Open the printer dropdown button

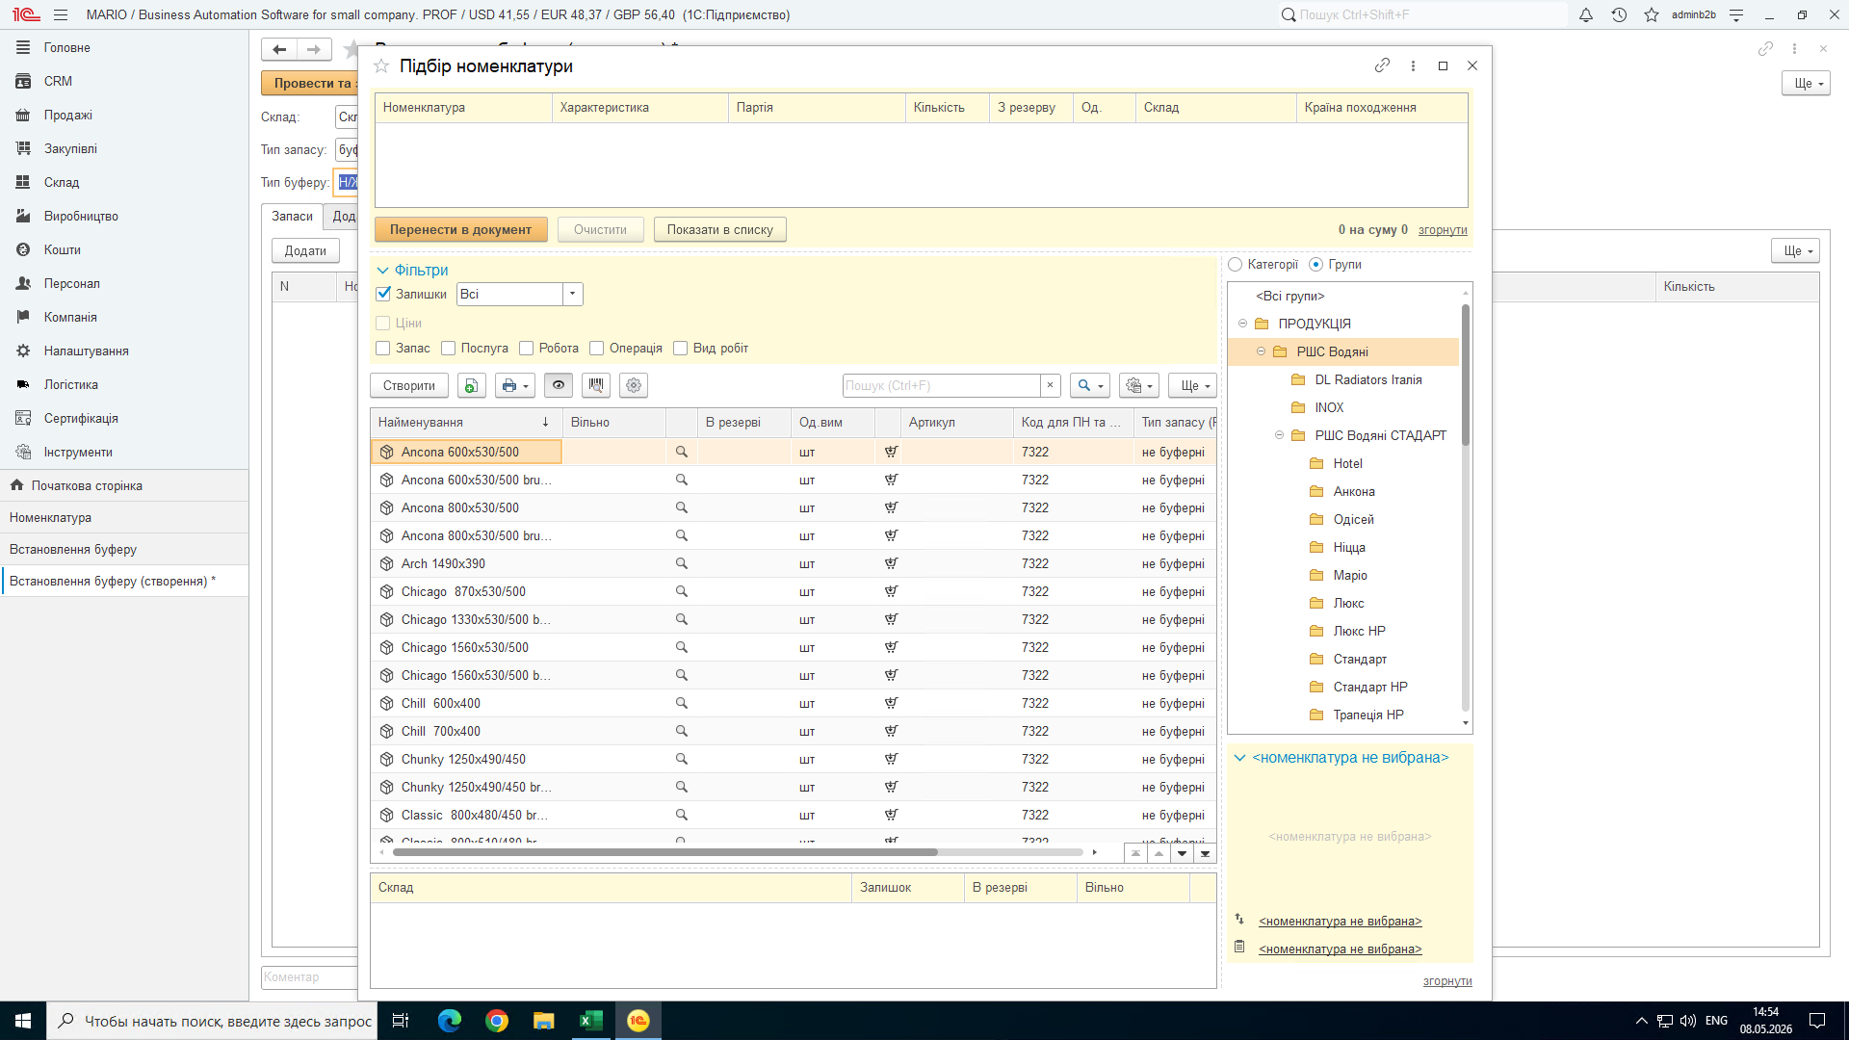tap(514, 385)
